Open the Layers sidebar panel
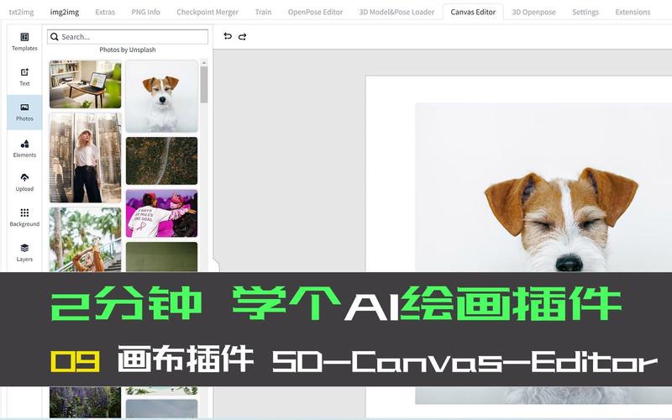The image size is (672, 420). point(24,253)
